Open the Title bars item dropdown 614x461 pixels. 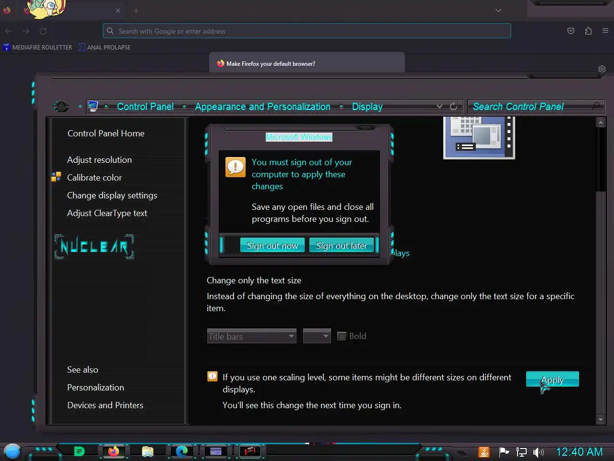(x=252, y=336)
